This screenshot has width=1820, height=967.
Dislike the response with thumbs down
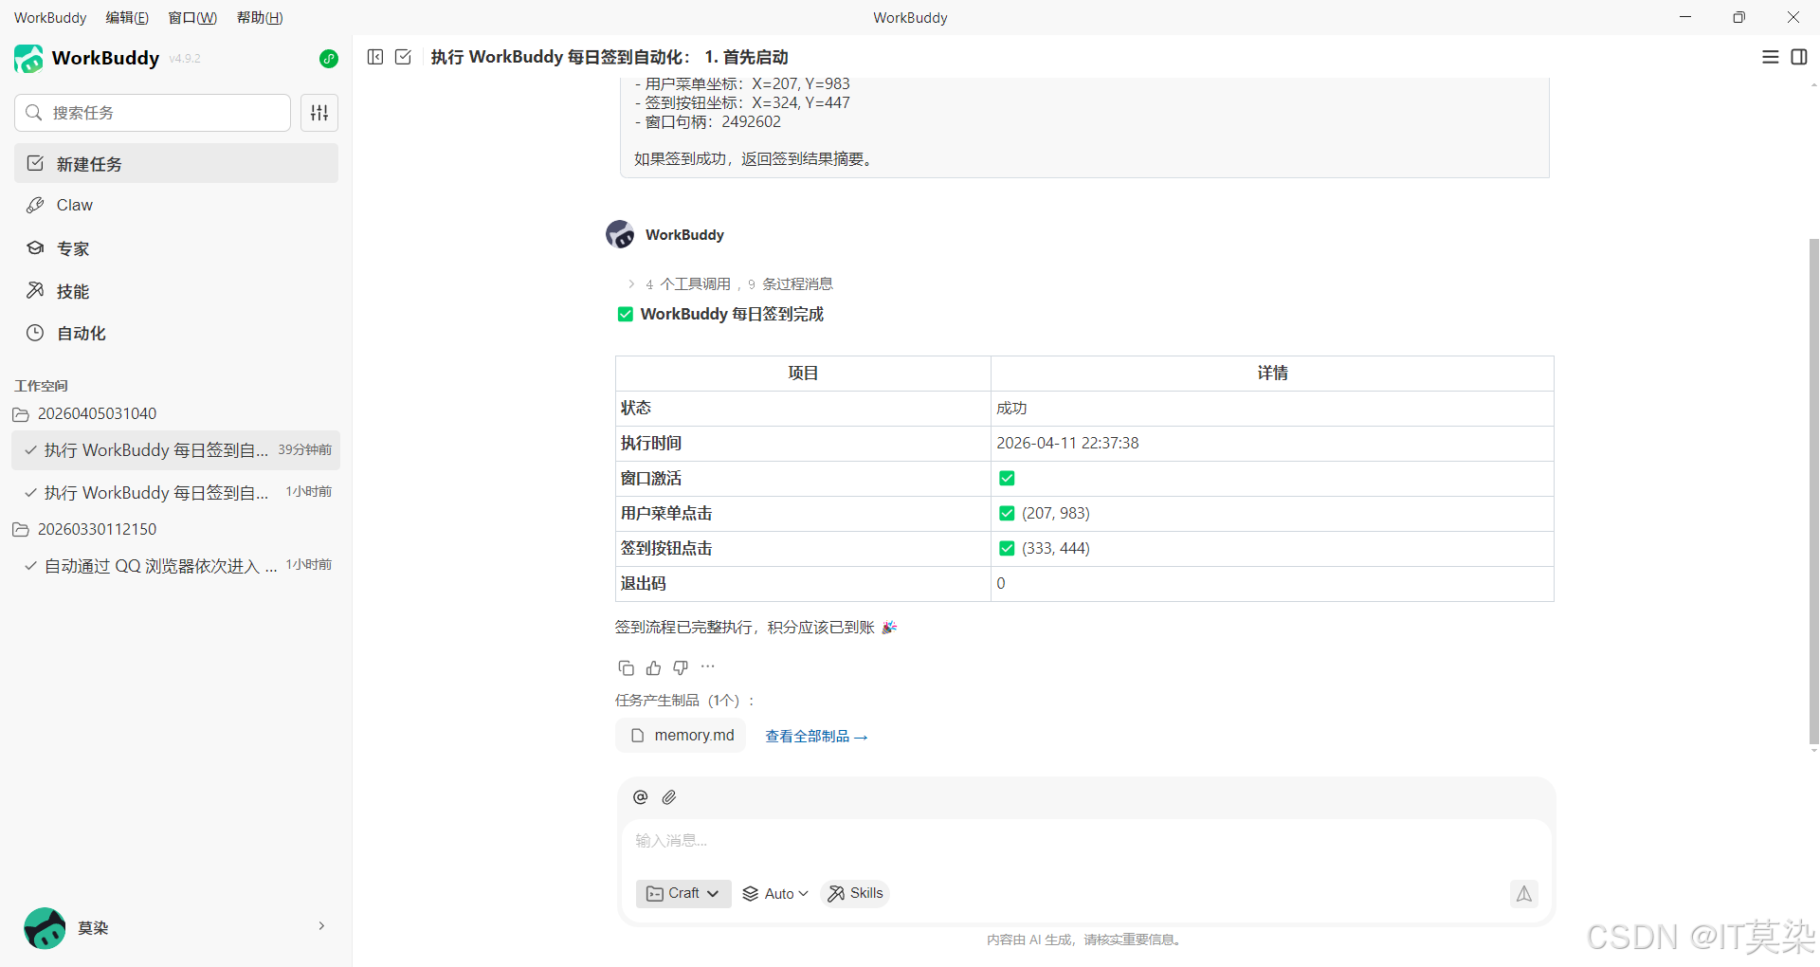[681, 668]
